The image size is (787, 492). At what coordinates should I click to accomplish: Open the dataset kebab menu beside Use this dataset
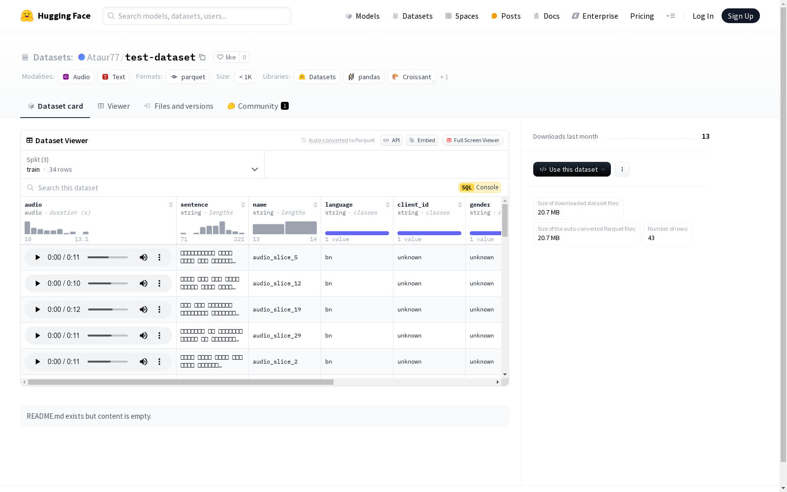(x=622, y=169)
